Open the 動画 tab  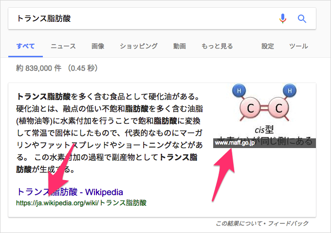point(180,46)
